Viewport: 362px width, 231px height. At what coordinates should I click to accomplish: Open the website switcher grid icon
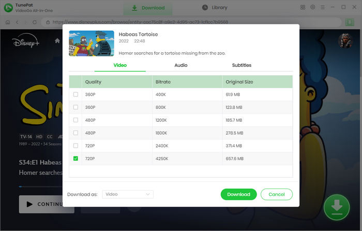[x=303, y=7]
